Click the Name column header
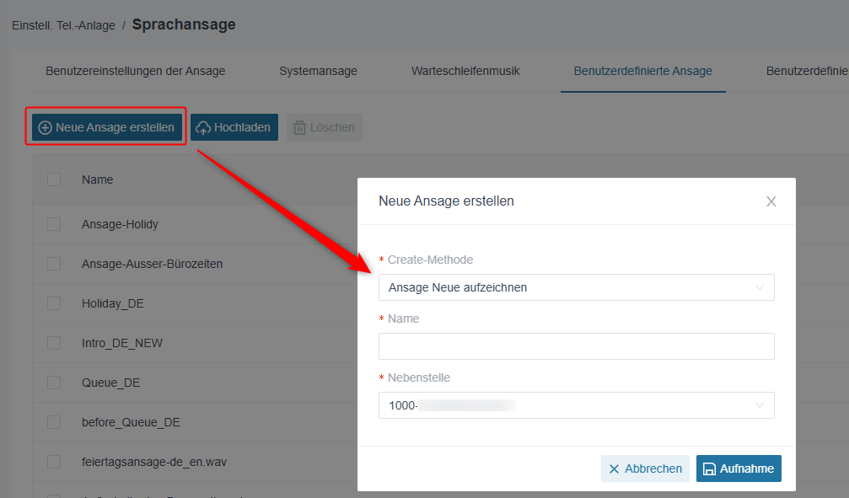Image resolution: width=849 pixels, height=498 pixels. [98, 179]
